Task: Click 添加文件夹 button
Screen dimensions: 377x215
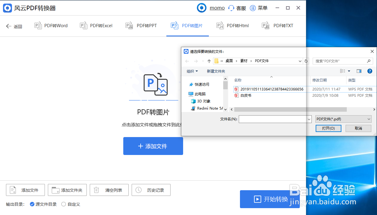Action: coord(67,190)
